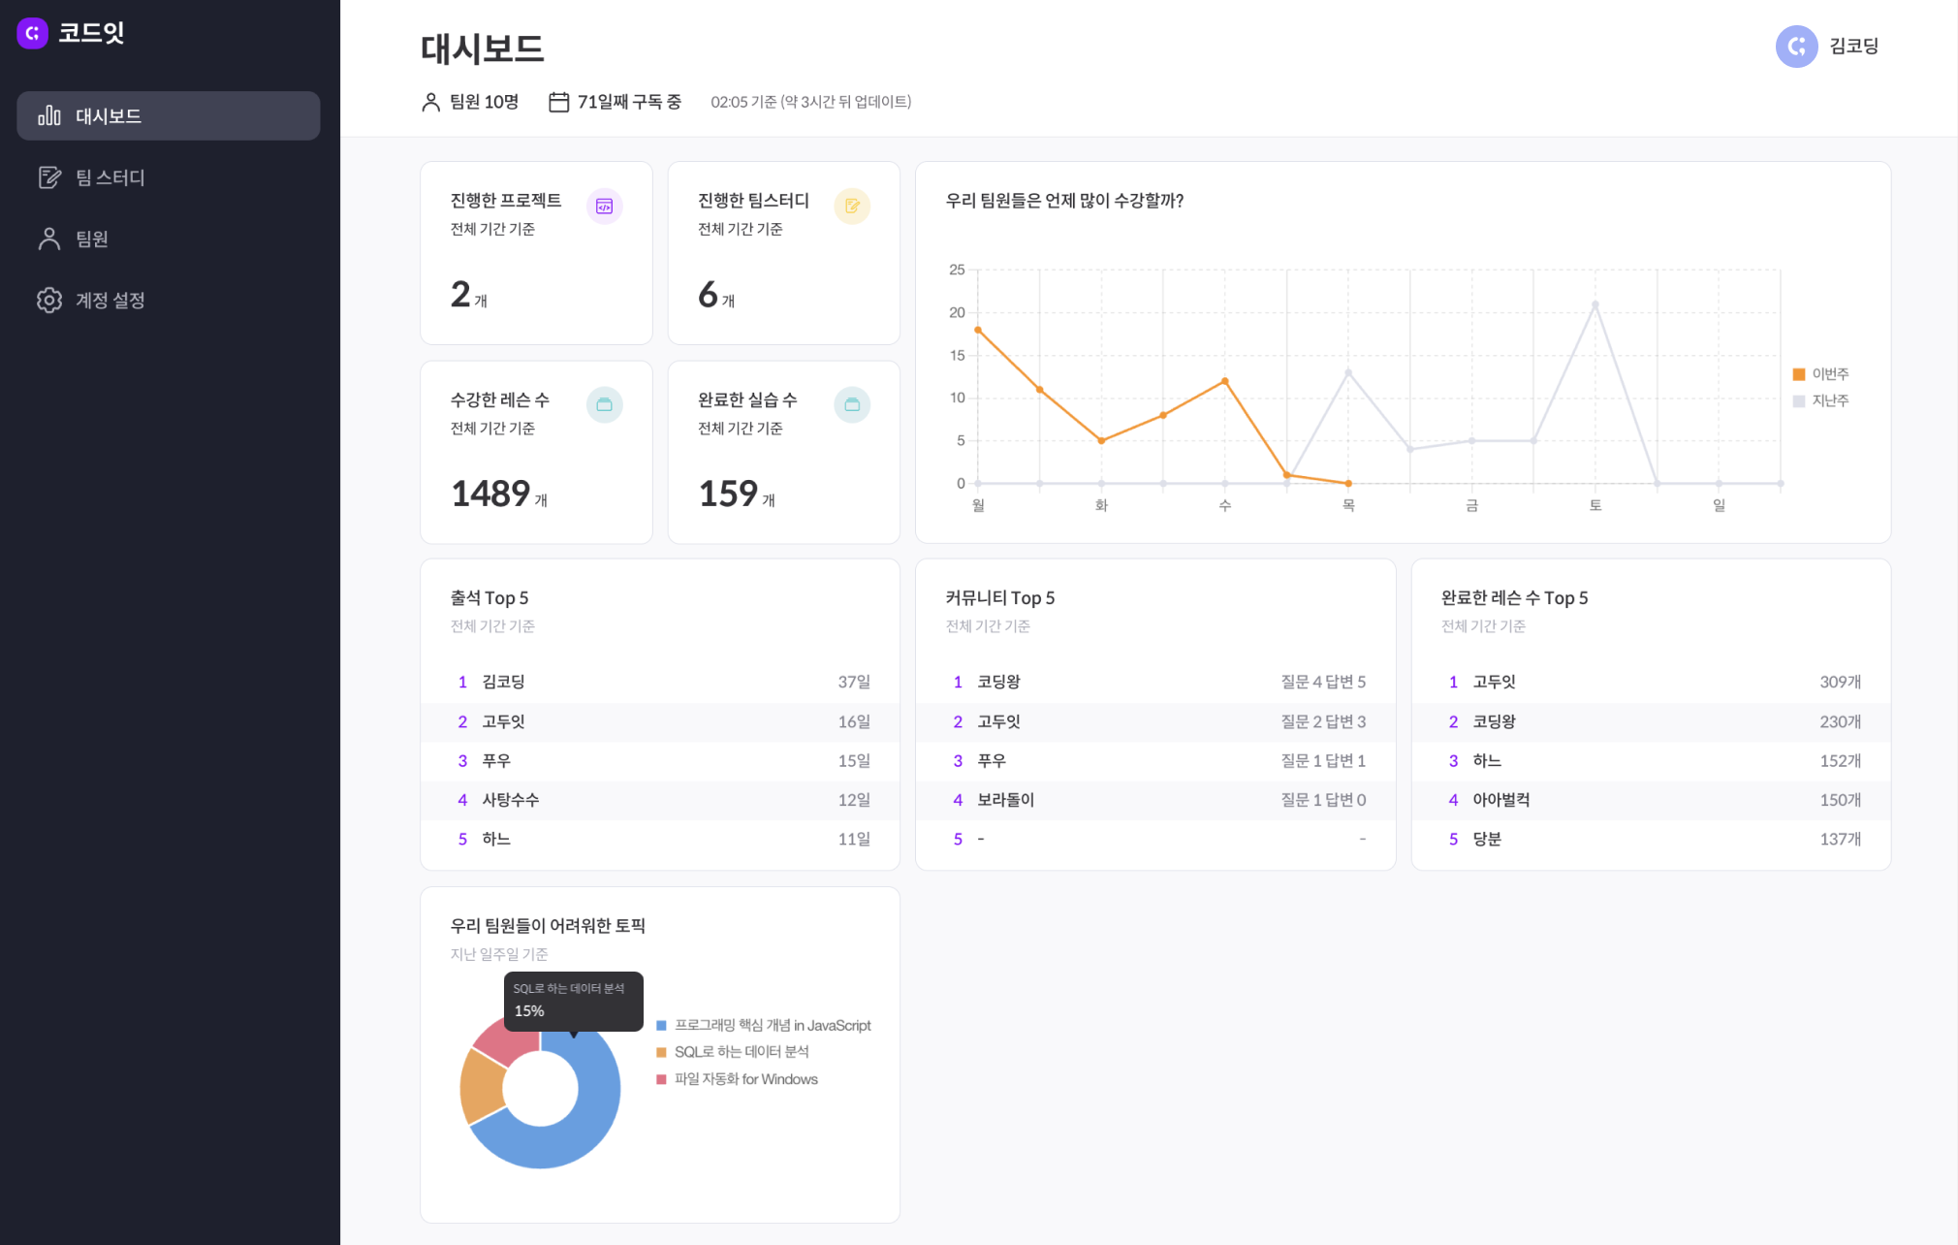Click the purple code icon on 진행한 프로젝트 card
The width and height of the screenshot is (1958, 1245).
pyautogui.click(x=604, y=207)
